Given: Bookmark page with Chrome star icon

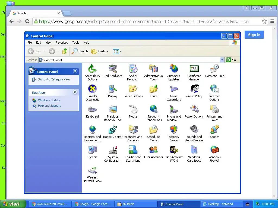Looking at the screenshot, I should (x=264, y=21).
